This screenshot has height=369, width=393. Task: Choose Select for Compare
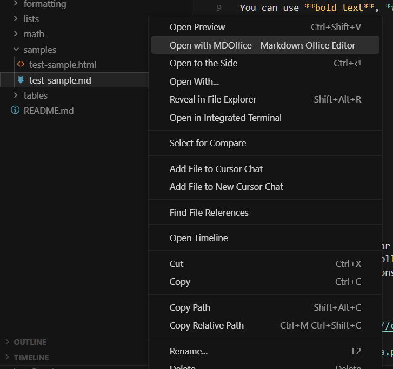pos(265,143)
